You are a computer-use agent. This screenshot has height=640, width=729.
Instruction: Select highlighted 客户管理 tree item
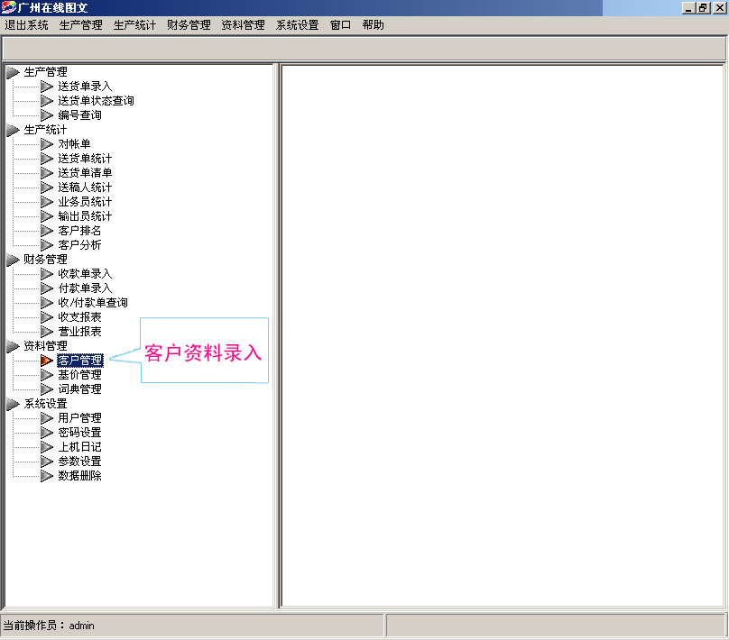(x=80, y=360)
